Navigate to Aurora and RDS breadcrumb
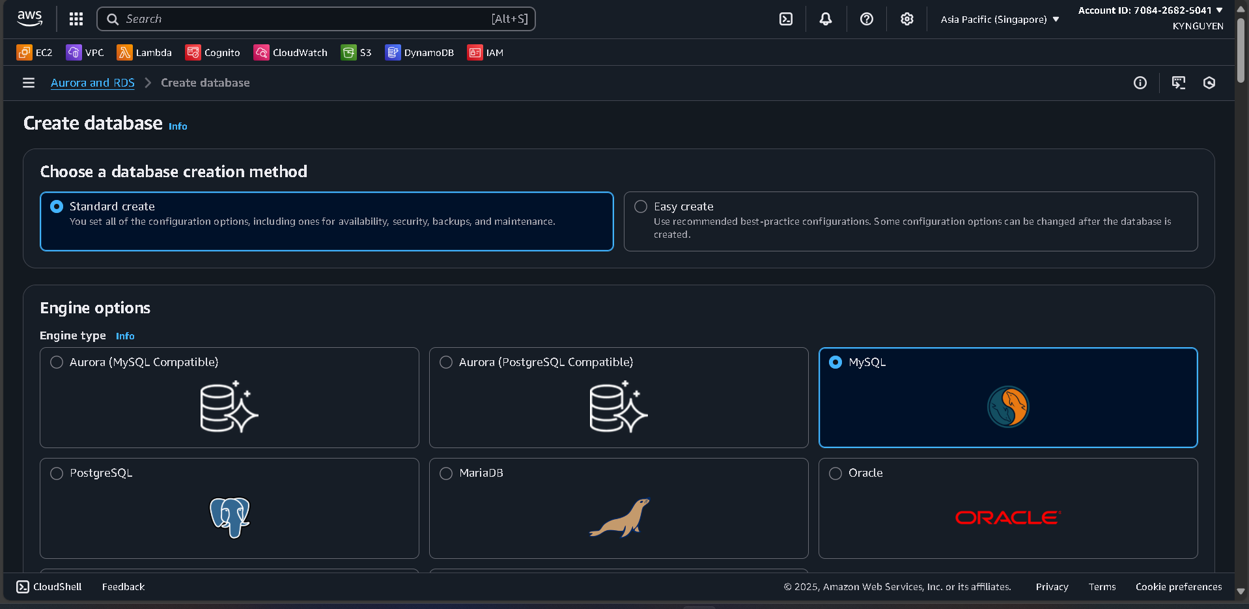This screenshot has height=609, width=1249. point(92,83)
